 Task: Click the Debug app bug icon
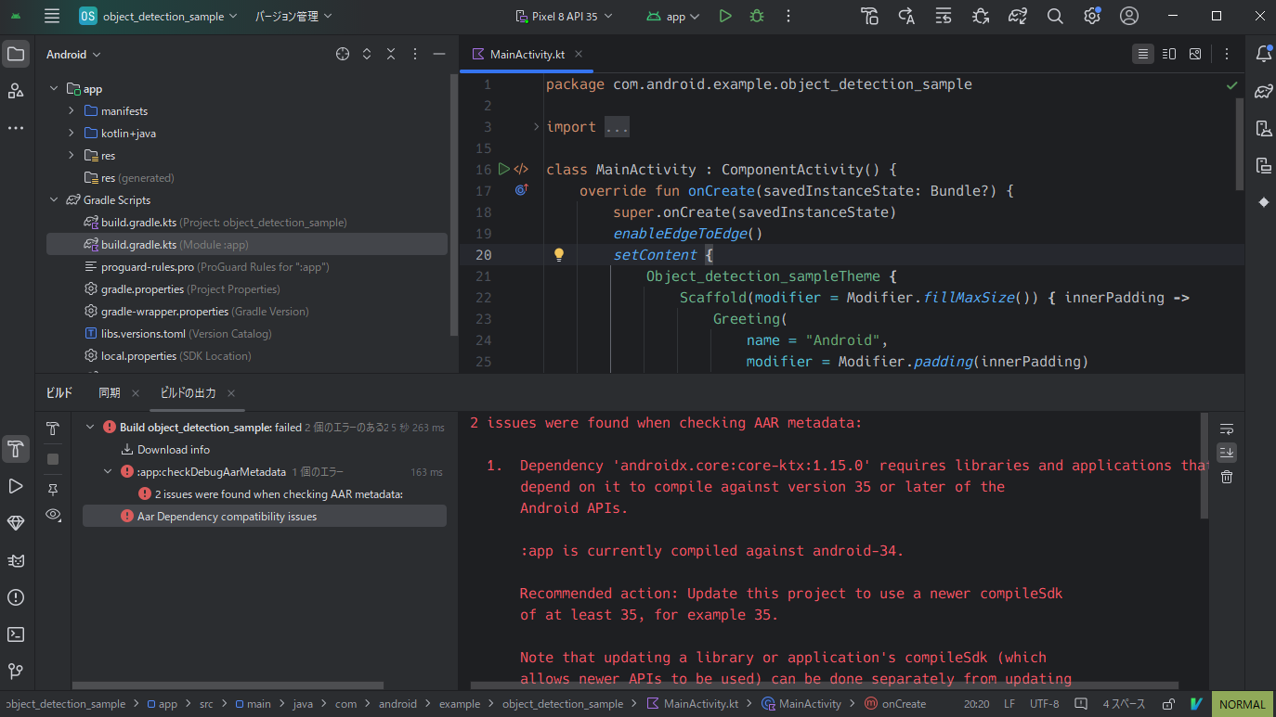[757, 16]
